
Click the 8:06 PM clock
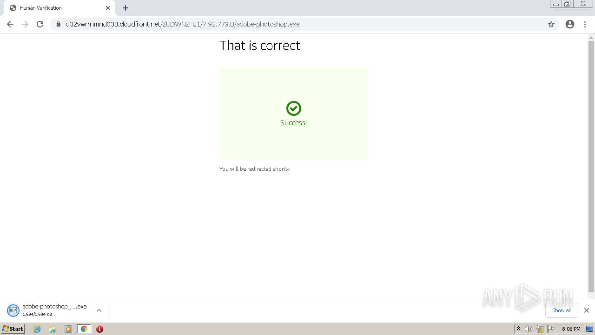click(x=571, y=329)
